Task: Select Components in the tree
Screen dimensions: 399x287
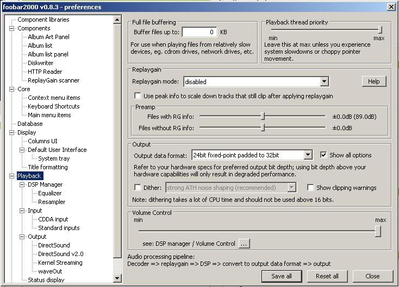Action: (x=34, y=28)
